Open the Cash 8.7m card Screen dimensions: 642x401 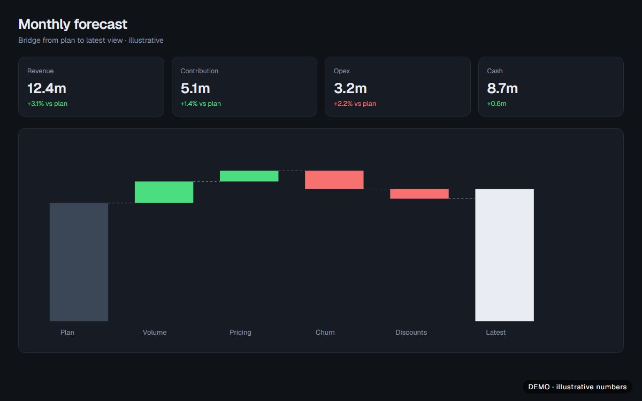click(551, 87)
